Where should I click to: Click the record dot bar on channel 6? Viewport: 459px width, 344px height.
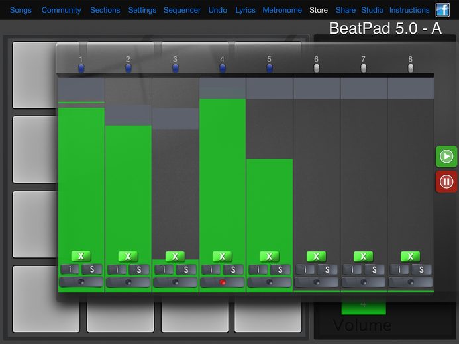point(317,282)
